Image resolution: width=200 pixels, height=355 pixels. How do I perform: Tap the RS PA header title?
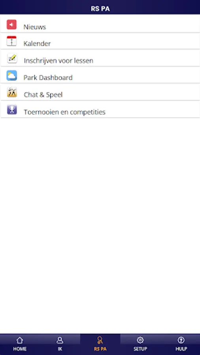(100, 9)
